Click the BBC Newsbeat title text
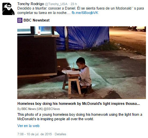 pyautogui.click(x=37, y=20)
